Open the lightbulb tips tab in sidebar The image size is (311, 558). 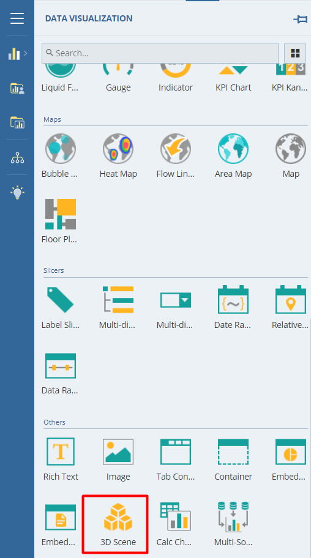pos(17,193)
